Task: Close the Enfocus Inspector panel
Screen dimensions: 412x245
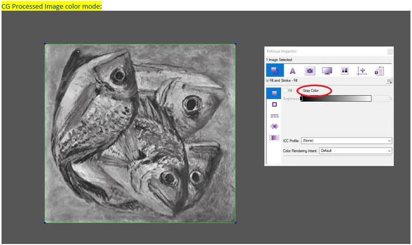Action: tap(390, 52)
